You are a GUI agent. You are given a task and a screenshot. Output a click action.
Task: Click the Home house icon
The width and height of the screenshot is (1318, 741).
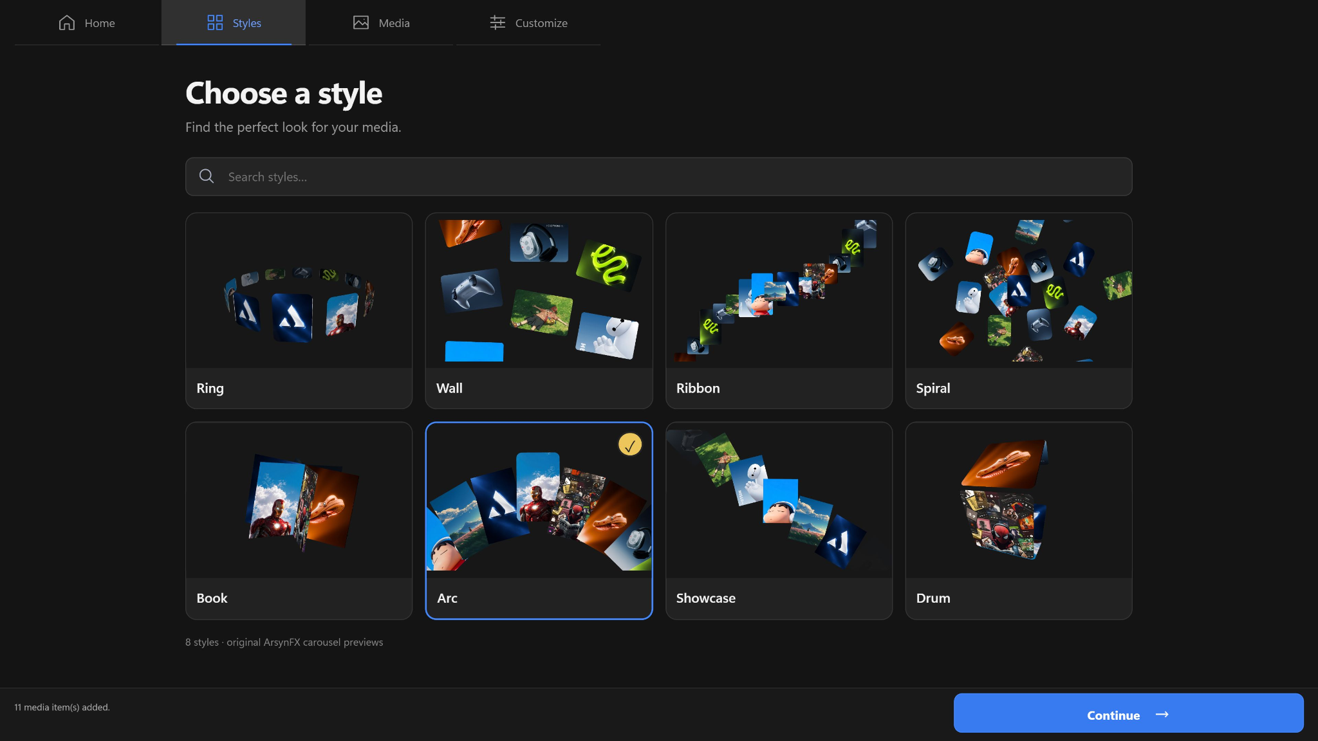click(66, 23)
